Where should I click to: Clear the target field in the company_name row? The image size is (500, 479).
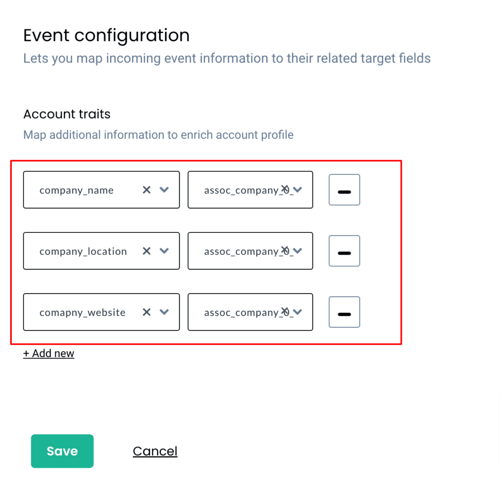coord(285,189)
